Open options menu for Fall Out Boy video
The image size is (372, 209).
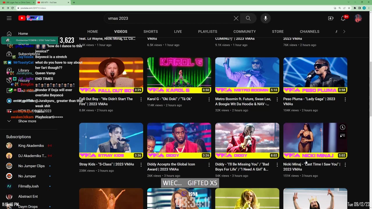[x=141, y=100]
